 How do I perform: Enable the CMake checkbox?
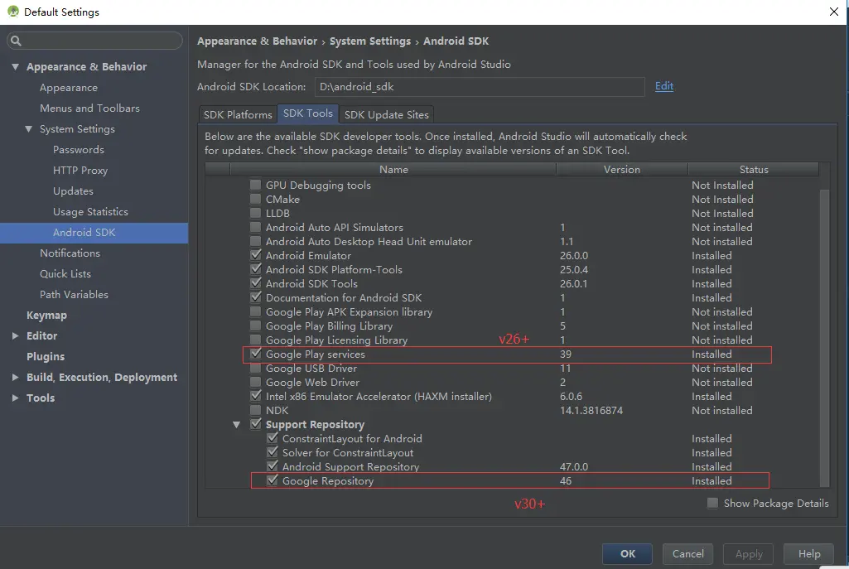click(x=256, y=200)
